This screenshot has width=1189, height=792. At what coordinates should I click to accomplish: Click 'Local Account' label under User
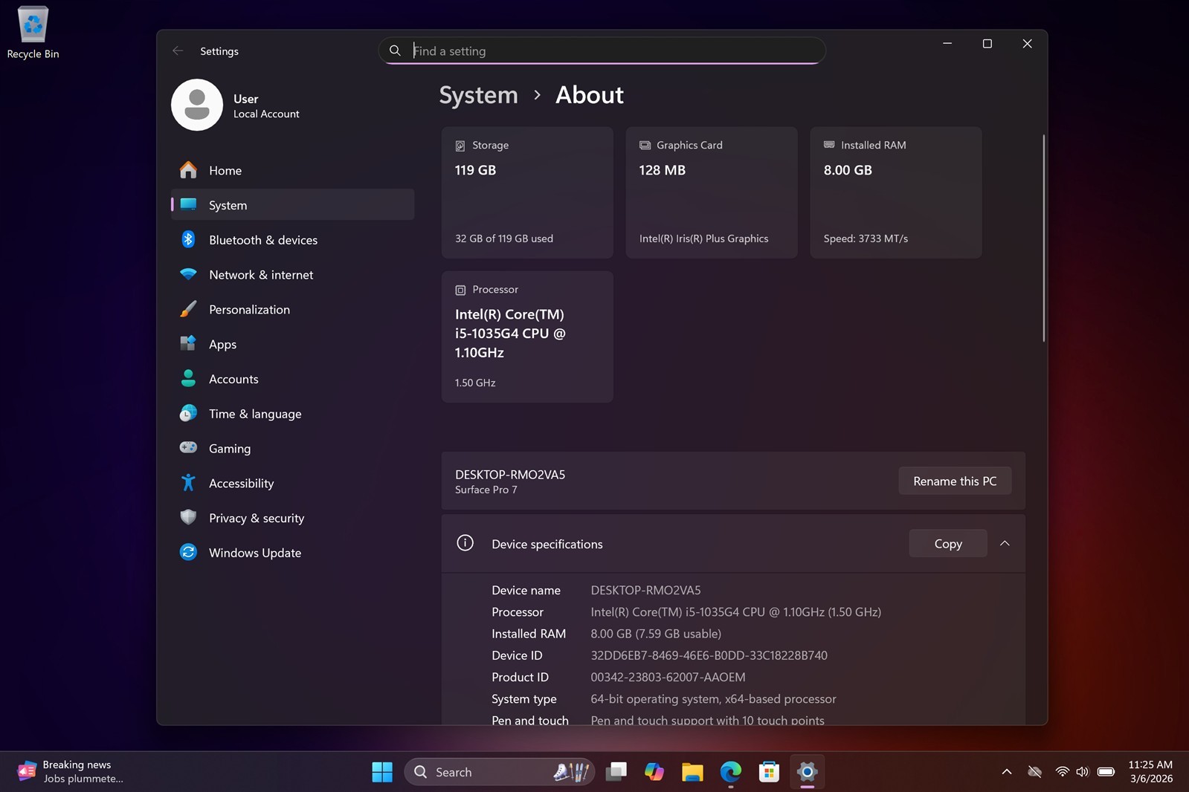point(266,114)
